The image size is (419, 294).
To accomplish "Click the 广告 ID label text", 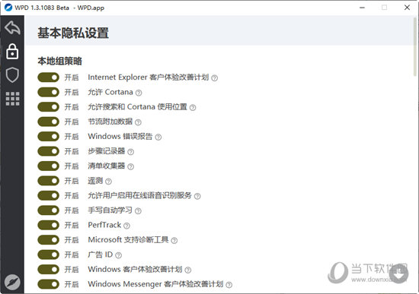I will point(101,254).
